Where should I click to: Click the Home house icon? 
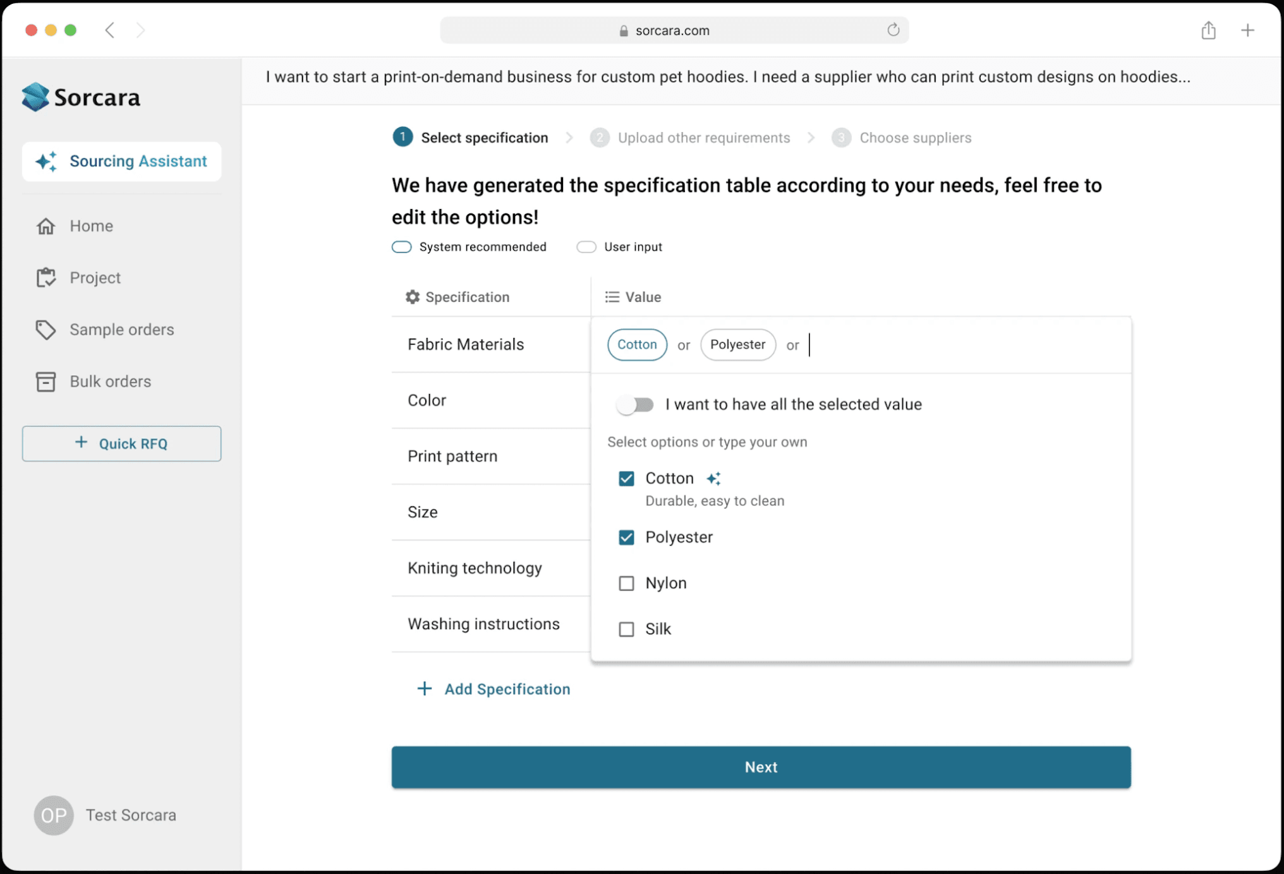[x=45, y=226]
